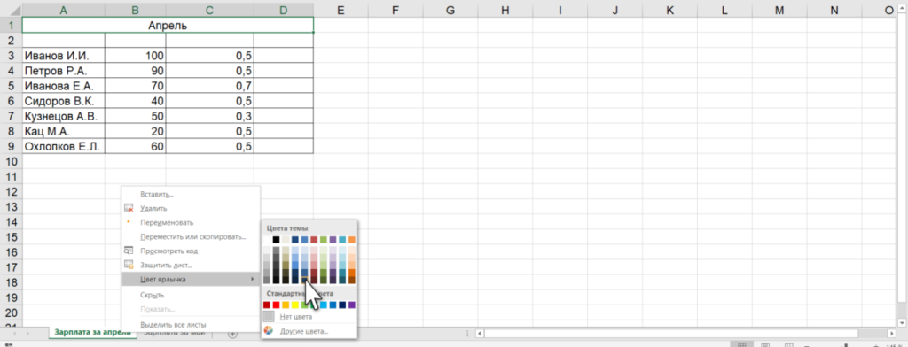
Task: Click Выделить все листы option
Action: coord(173,325)
